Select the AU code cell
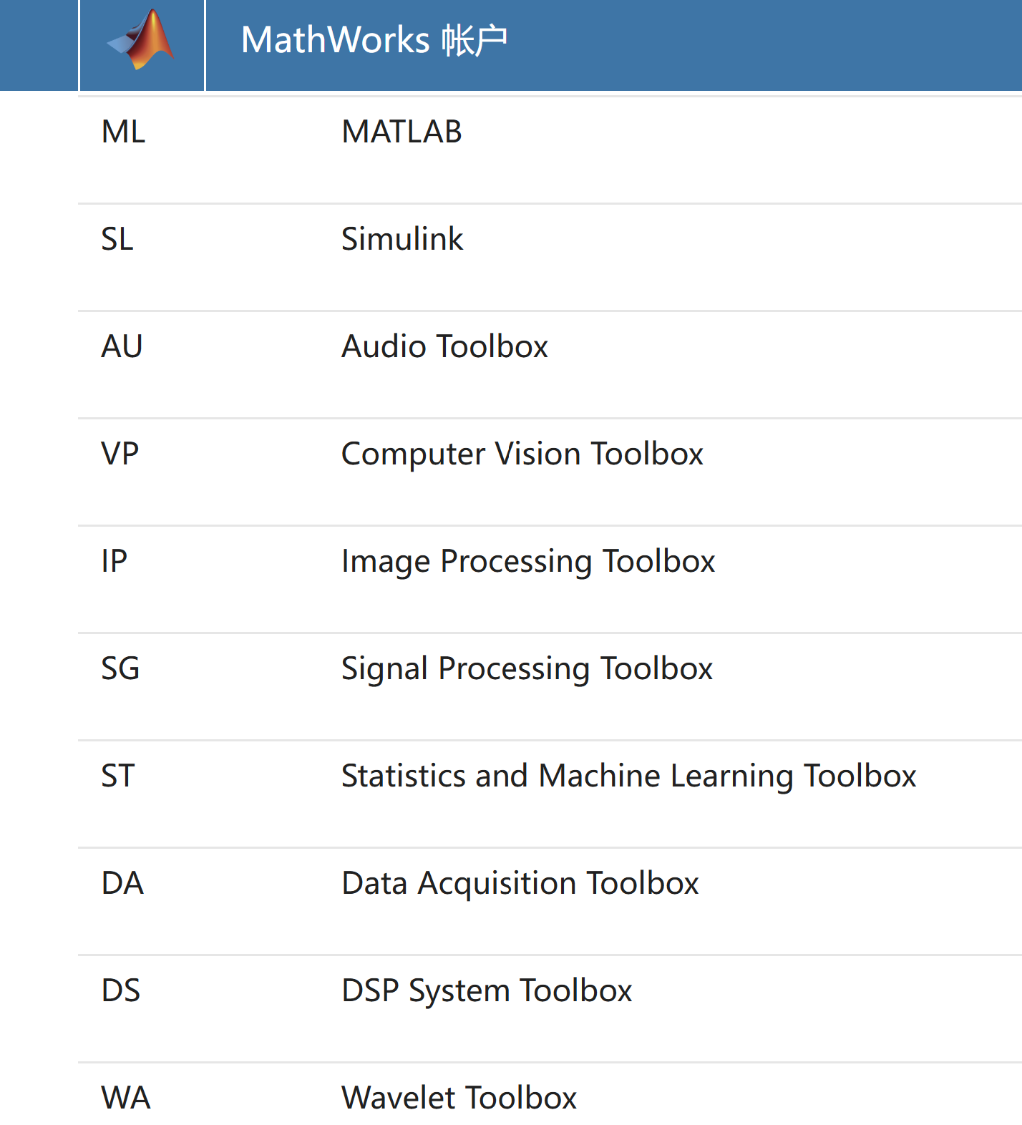This screenshot has height=1125, width=1022. click(122, 346)
